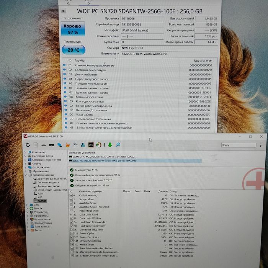Click the Raw-значения column header in CrystalDiskInfo

(x=203, y=60)
